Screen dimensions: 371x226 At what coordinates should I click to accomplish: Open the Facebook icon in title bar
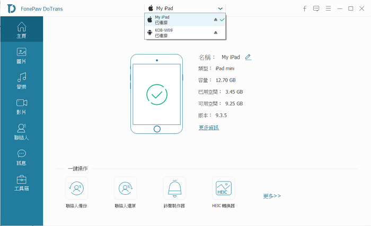click(305, 9)
